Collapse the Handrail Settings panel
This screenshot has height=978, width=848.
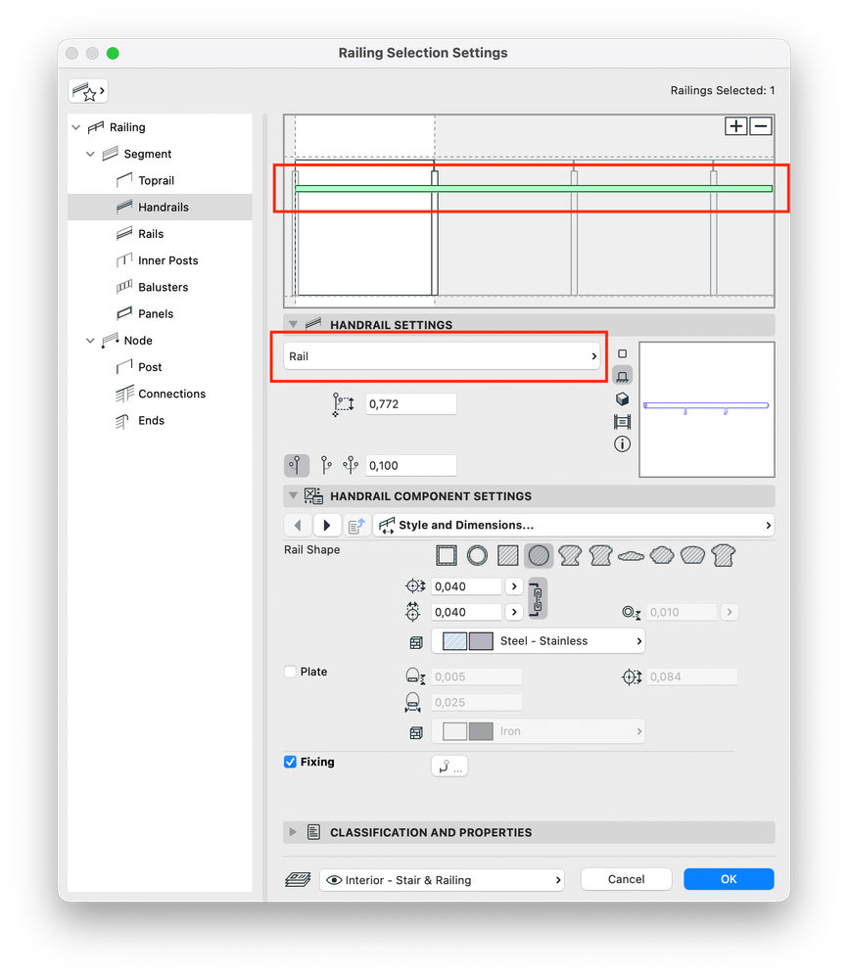pos(293,324)
